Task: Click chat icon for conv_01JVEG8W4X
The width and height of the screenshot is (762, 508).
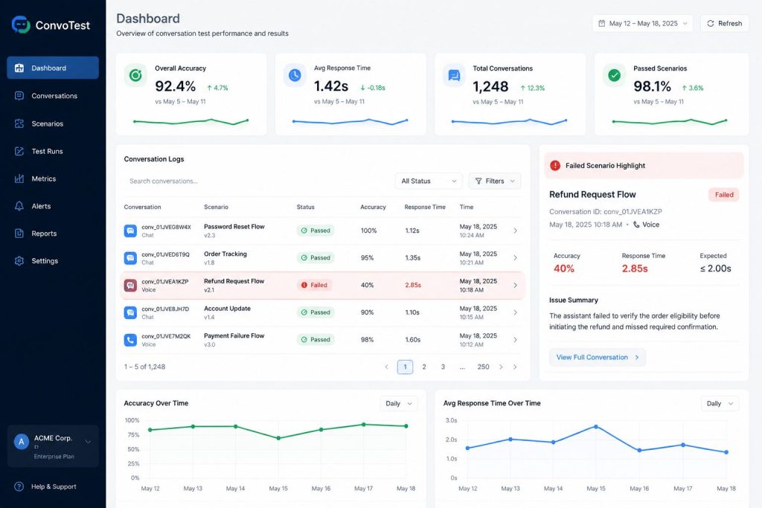Action: [x=130, y=231]
